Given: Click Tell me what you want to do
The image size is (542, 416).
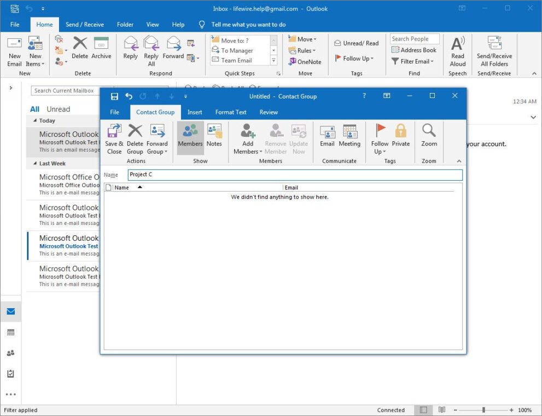Looking at the screenshot, I should point(248,25).
